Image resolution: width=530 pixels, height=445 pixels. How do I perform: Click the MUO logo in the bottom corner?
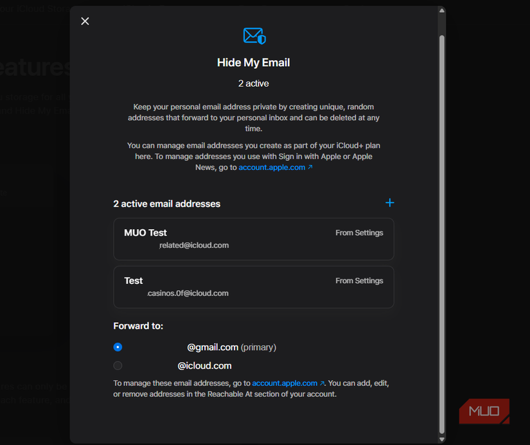[x=484, y=411]
